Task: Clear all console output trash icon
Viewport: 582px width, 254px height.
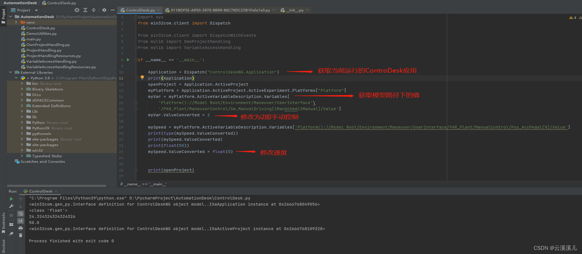Action: pyautogui.click(x=20, y=235)
